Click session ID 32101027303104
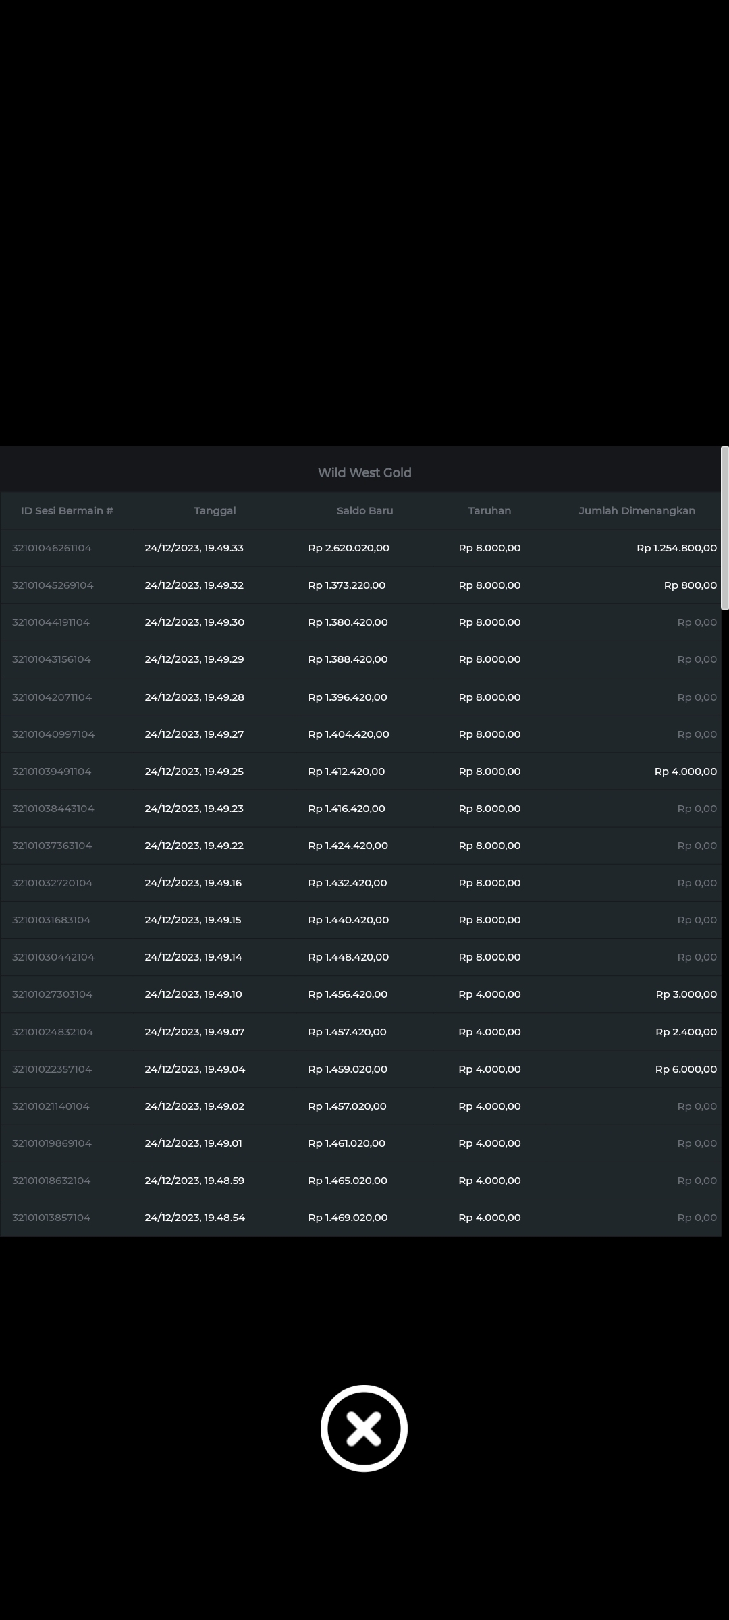729x1620 pixels. point(52,994)
